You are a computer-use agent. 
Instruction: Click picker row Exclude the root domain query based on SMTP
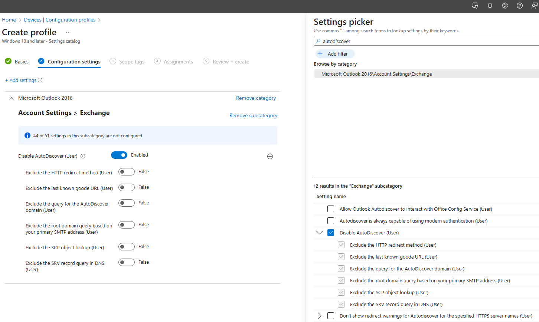[x=426, y=280]
